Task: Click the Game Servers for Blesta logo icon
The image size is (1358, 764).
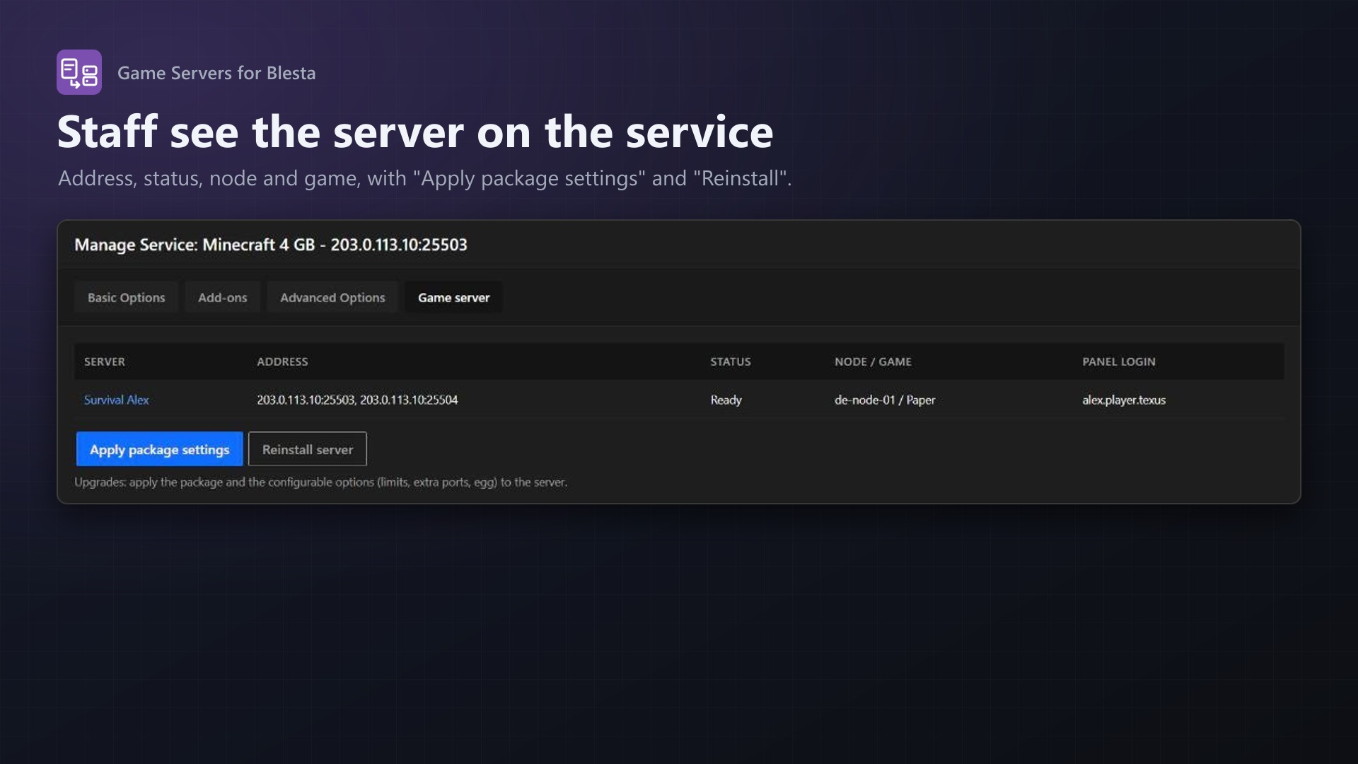Action: [x=79, y=72]
